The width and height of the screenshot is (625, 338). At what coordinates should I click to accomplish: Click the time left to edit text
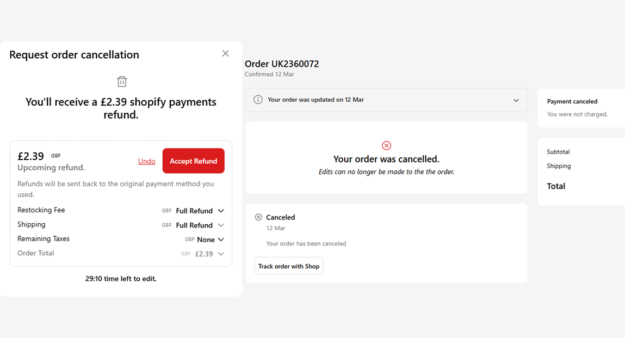click(x=121, y=279)
